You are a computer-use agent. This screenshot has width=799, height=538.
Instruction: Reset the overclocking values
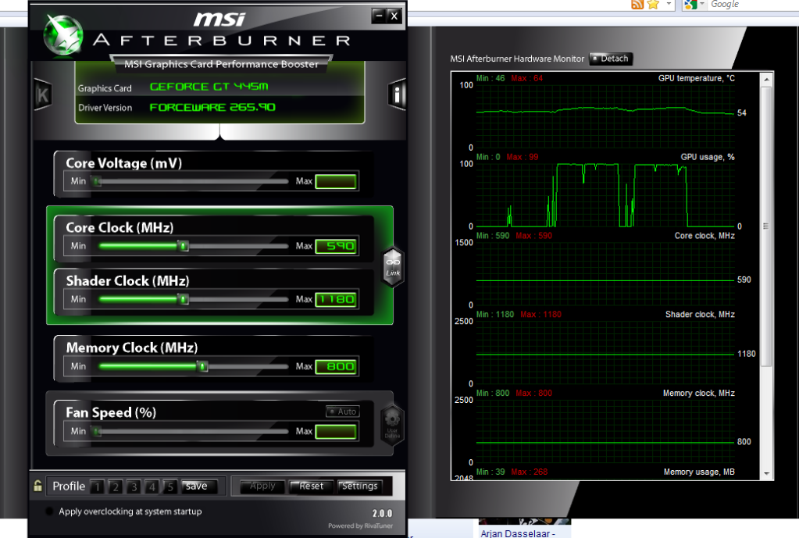311,486
